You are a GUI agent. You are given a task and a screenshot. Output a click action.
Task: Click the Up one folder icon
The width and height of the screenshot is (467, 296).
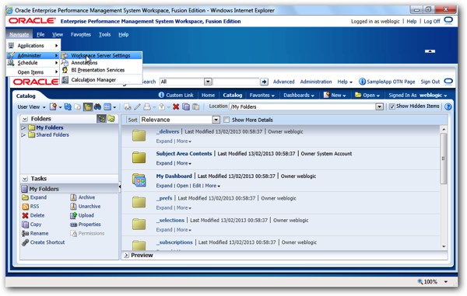point(77,106)
